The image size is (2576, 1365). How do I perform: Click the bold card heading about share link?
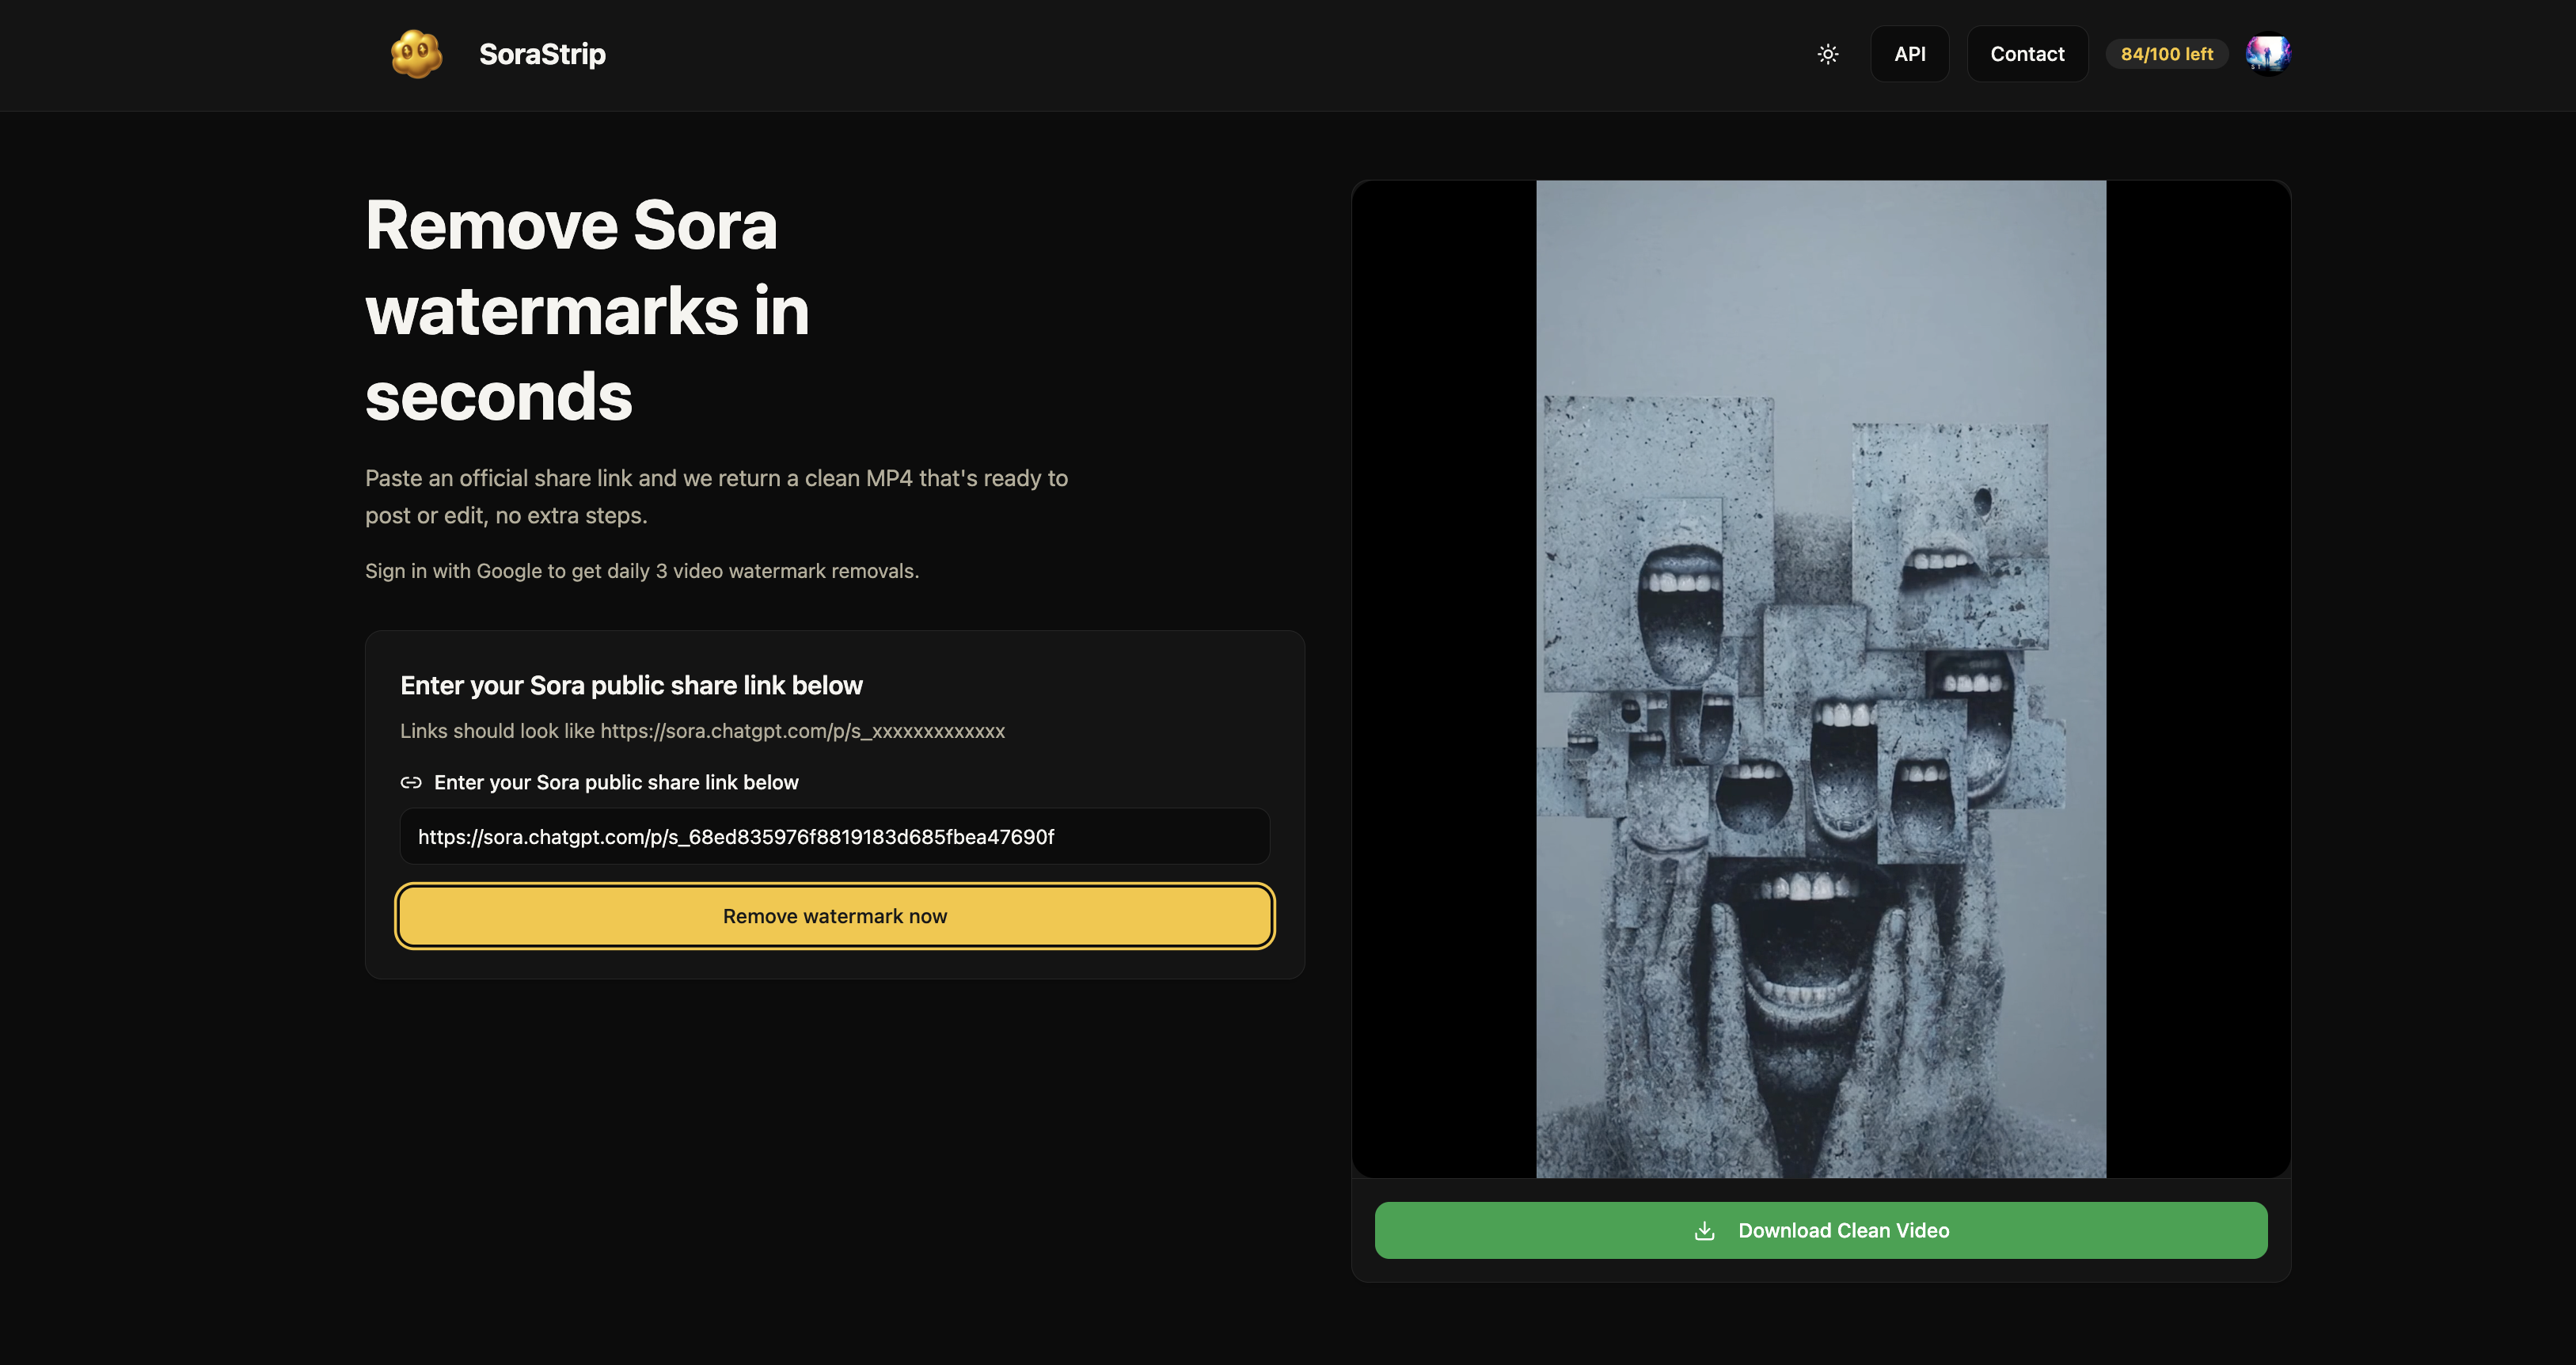[x=631, y=685]
